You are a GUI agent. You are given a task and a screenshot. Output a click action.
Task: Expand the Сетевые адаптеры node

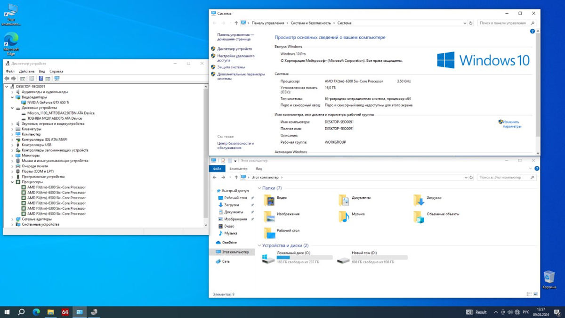pos(12,219)
